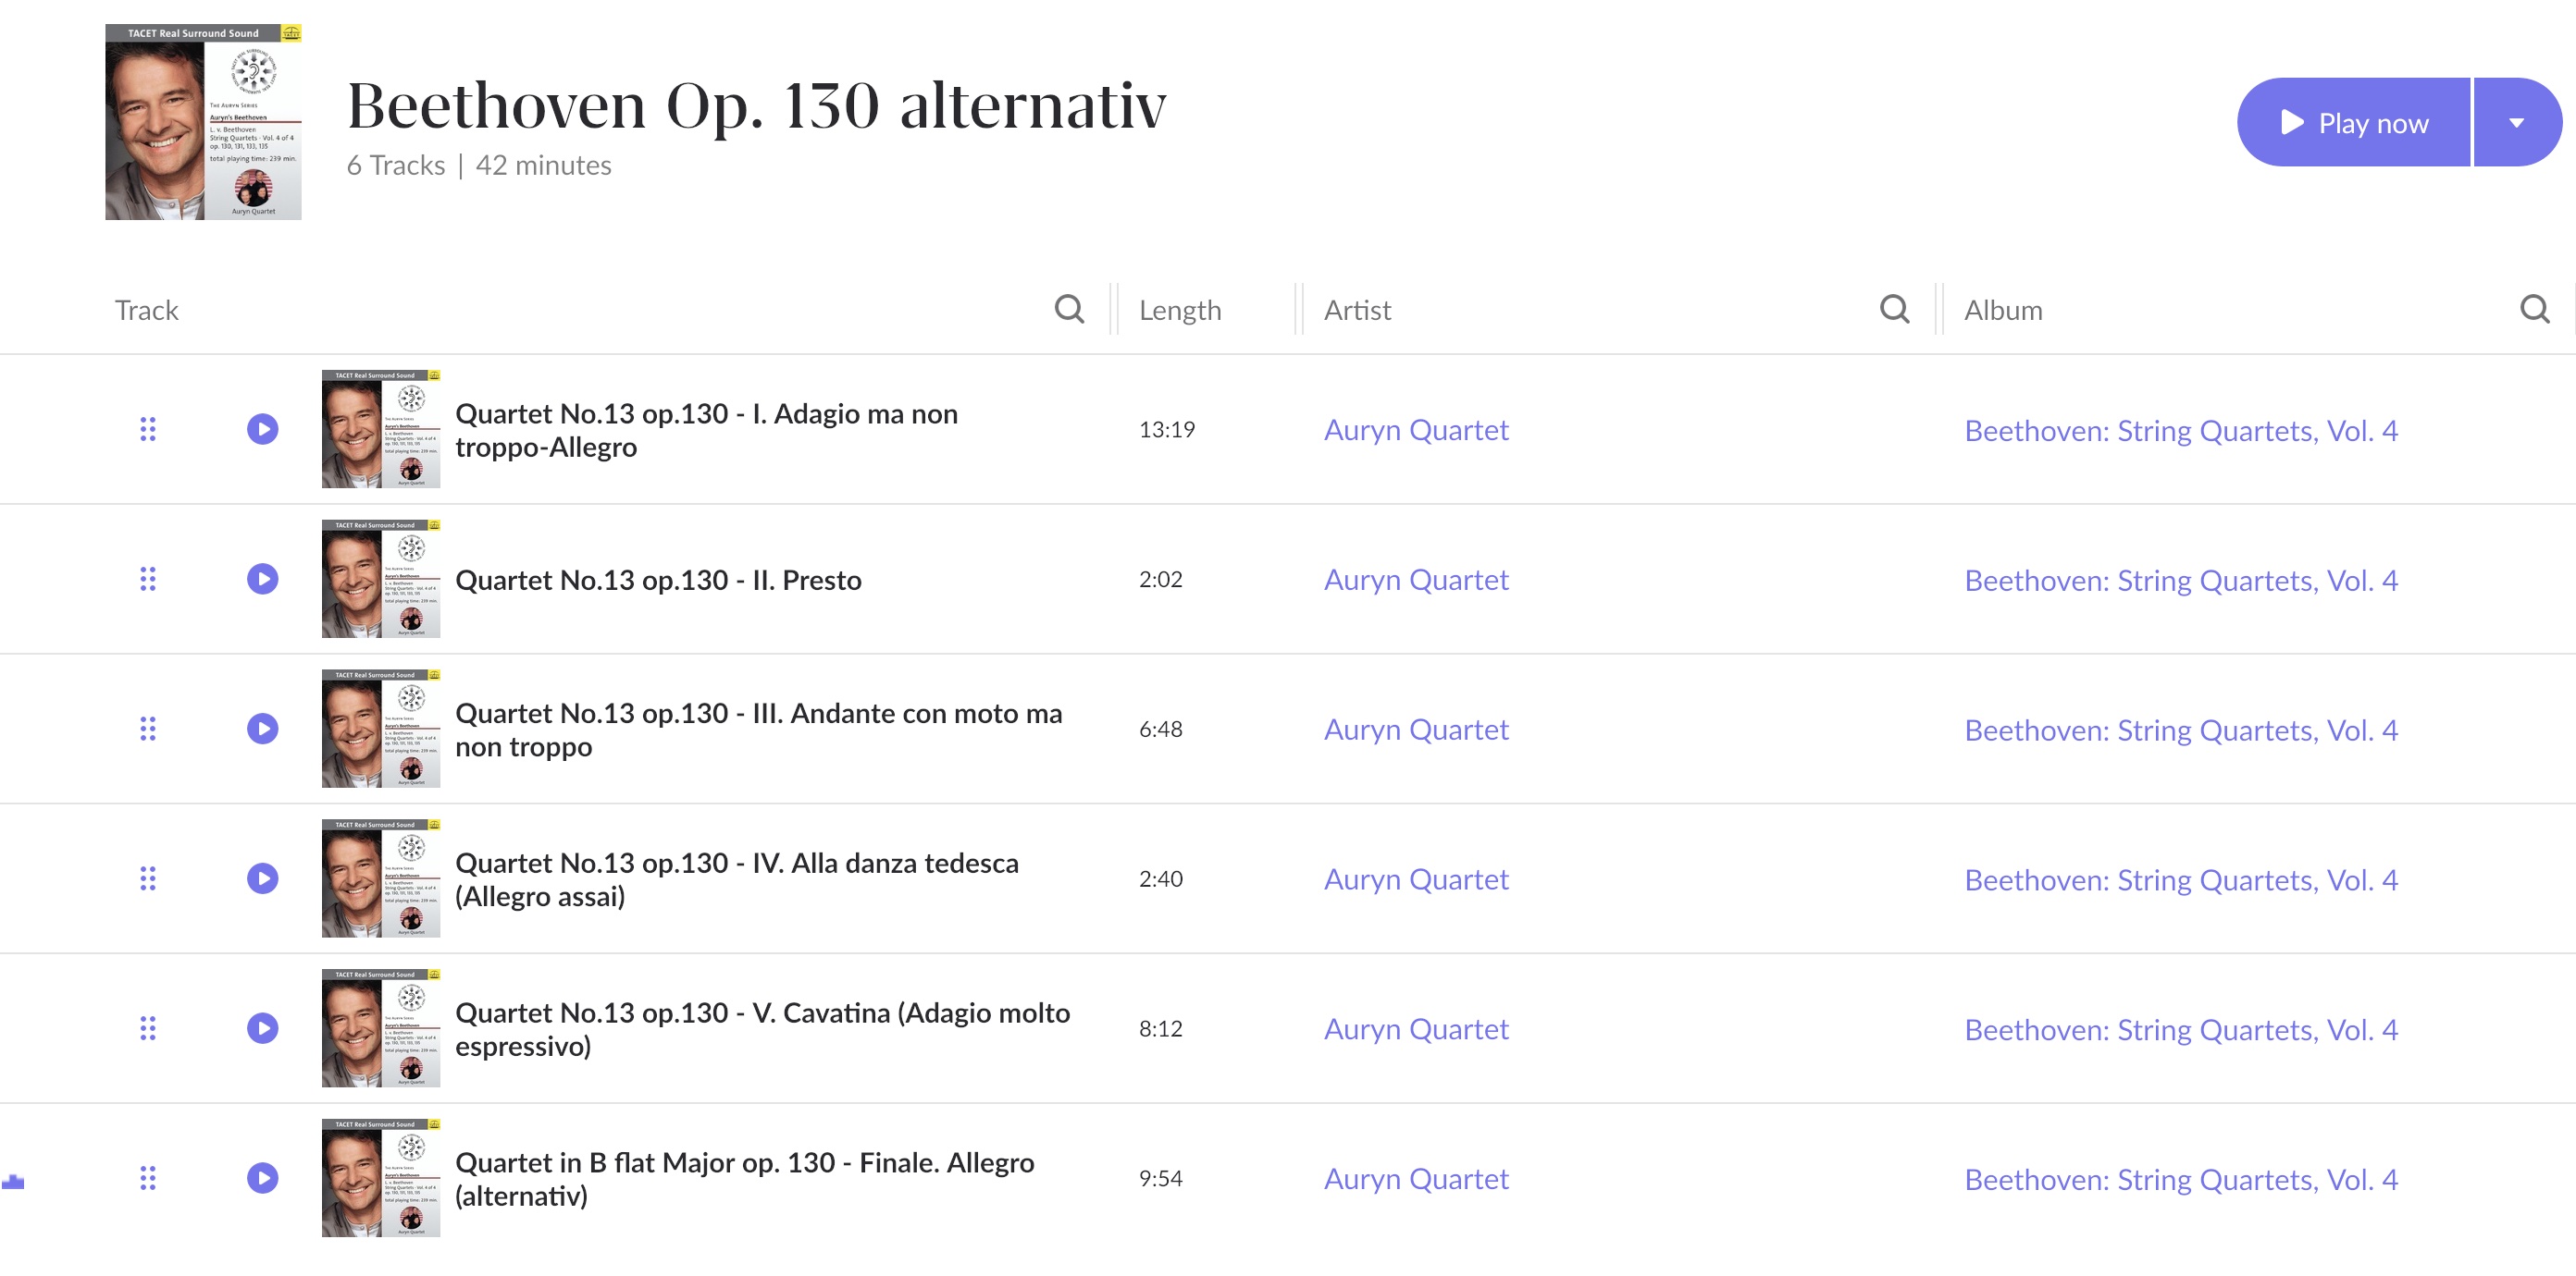Play the V. Cavatina track
The height and width of the screenshot is (1276, 2576).
tap(263, 1028)
